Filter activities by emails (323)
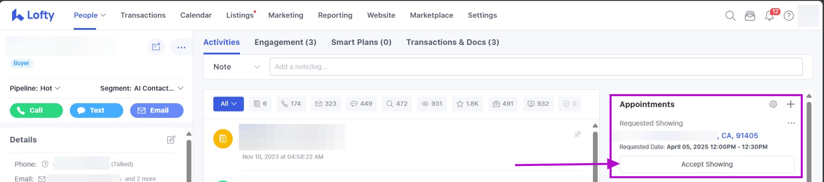 [326, 104]
